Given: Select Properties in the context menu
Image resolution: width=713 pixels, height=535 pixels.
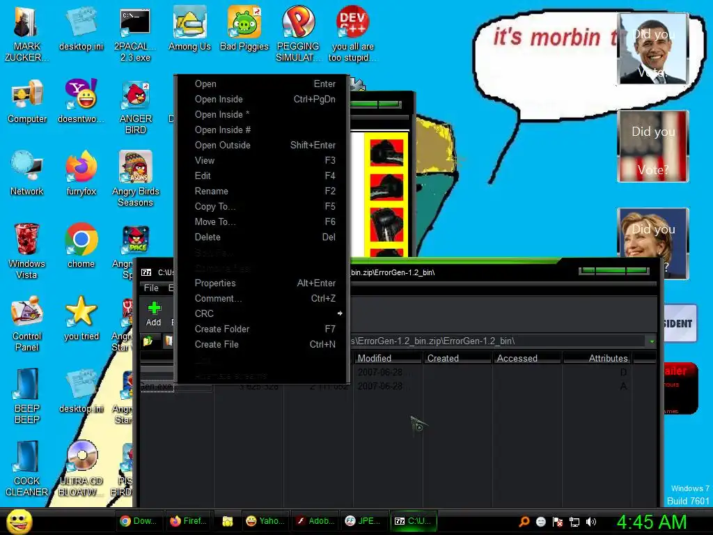Looking at the screenshot, I should (x=265, y=283).
